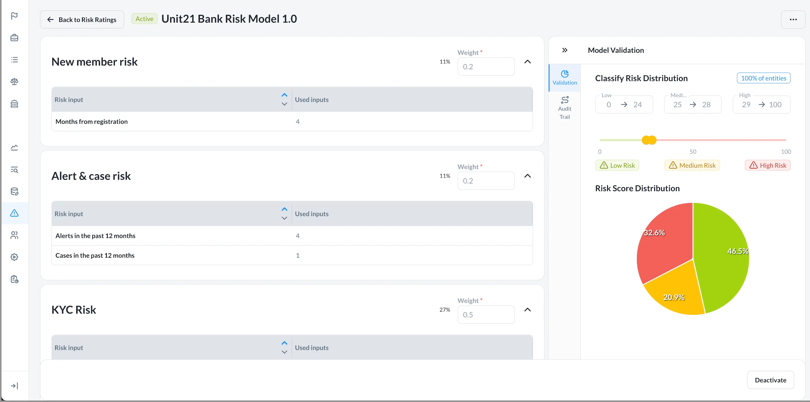Image resolution: width=810 pixels, height=402 pixels.
Task: Go back to Risk Ratings
Action: pos(82,19)
